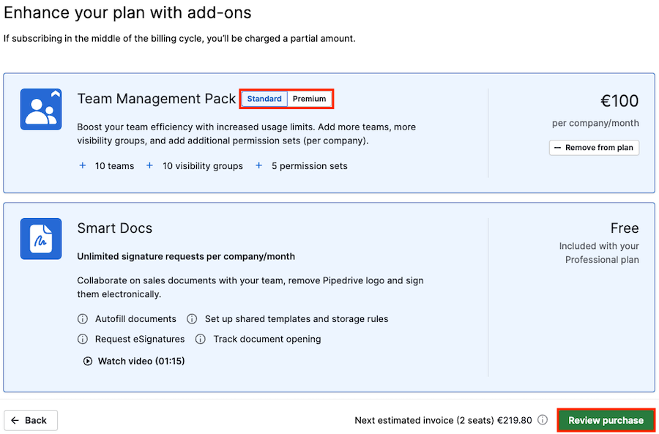The width and height of the screenshot is (659, 434).
Task: Click the €100 price label
Action: [619, 101]
